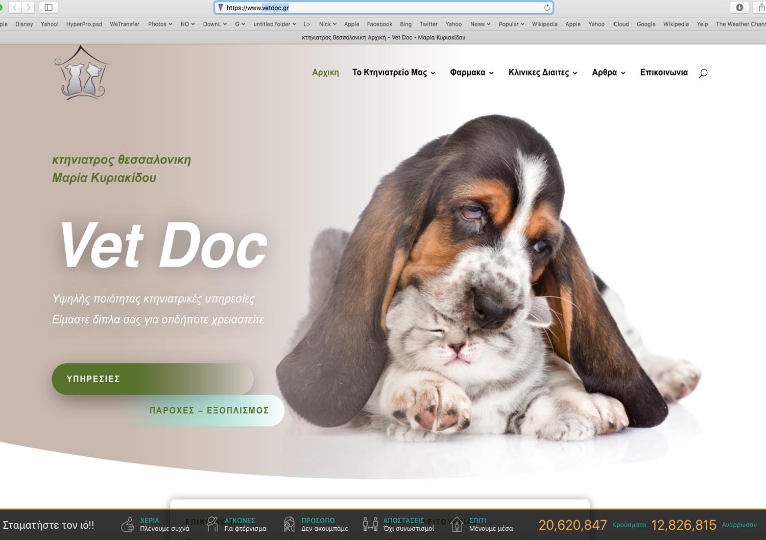Expand the Αρθρα navigation dropdown
Screen dimensions: 766x540
click(608, 73)
